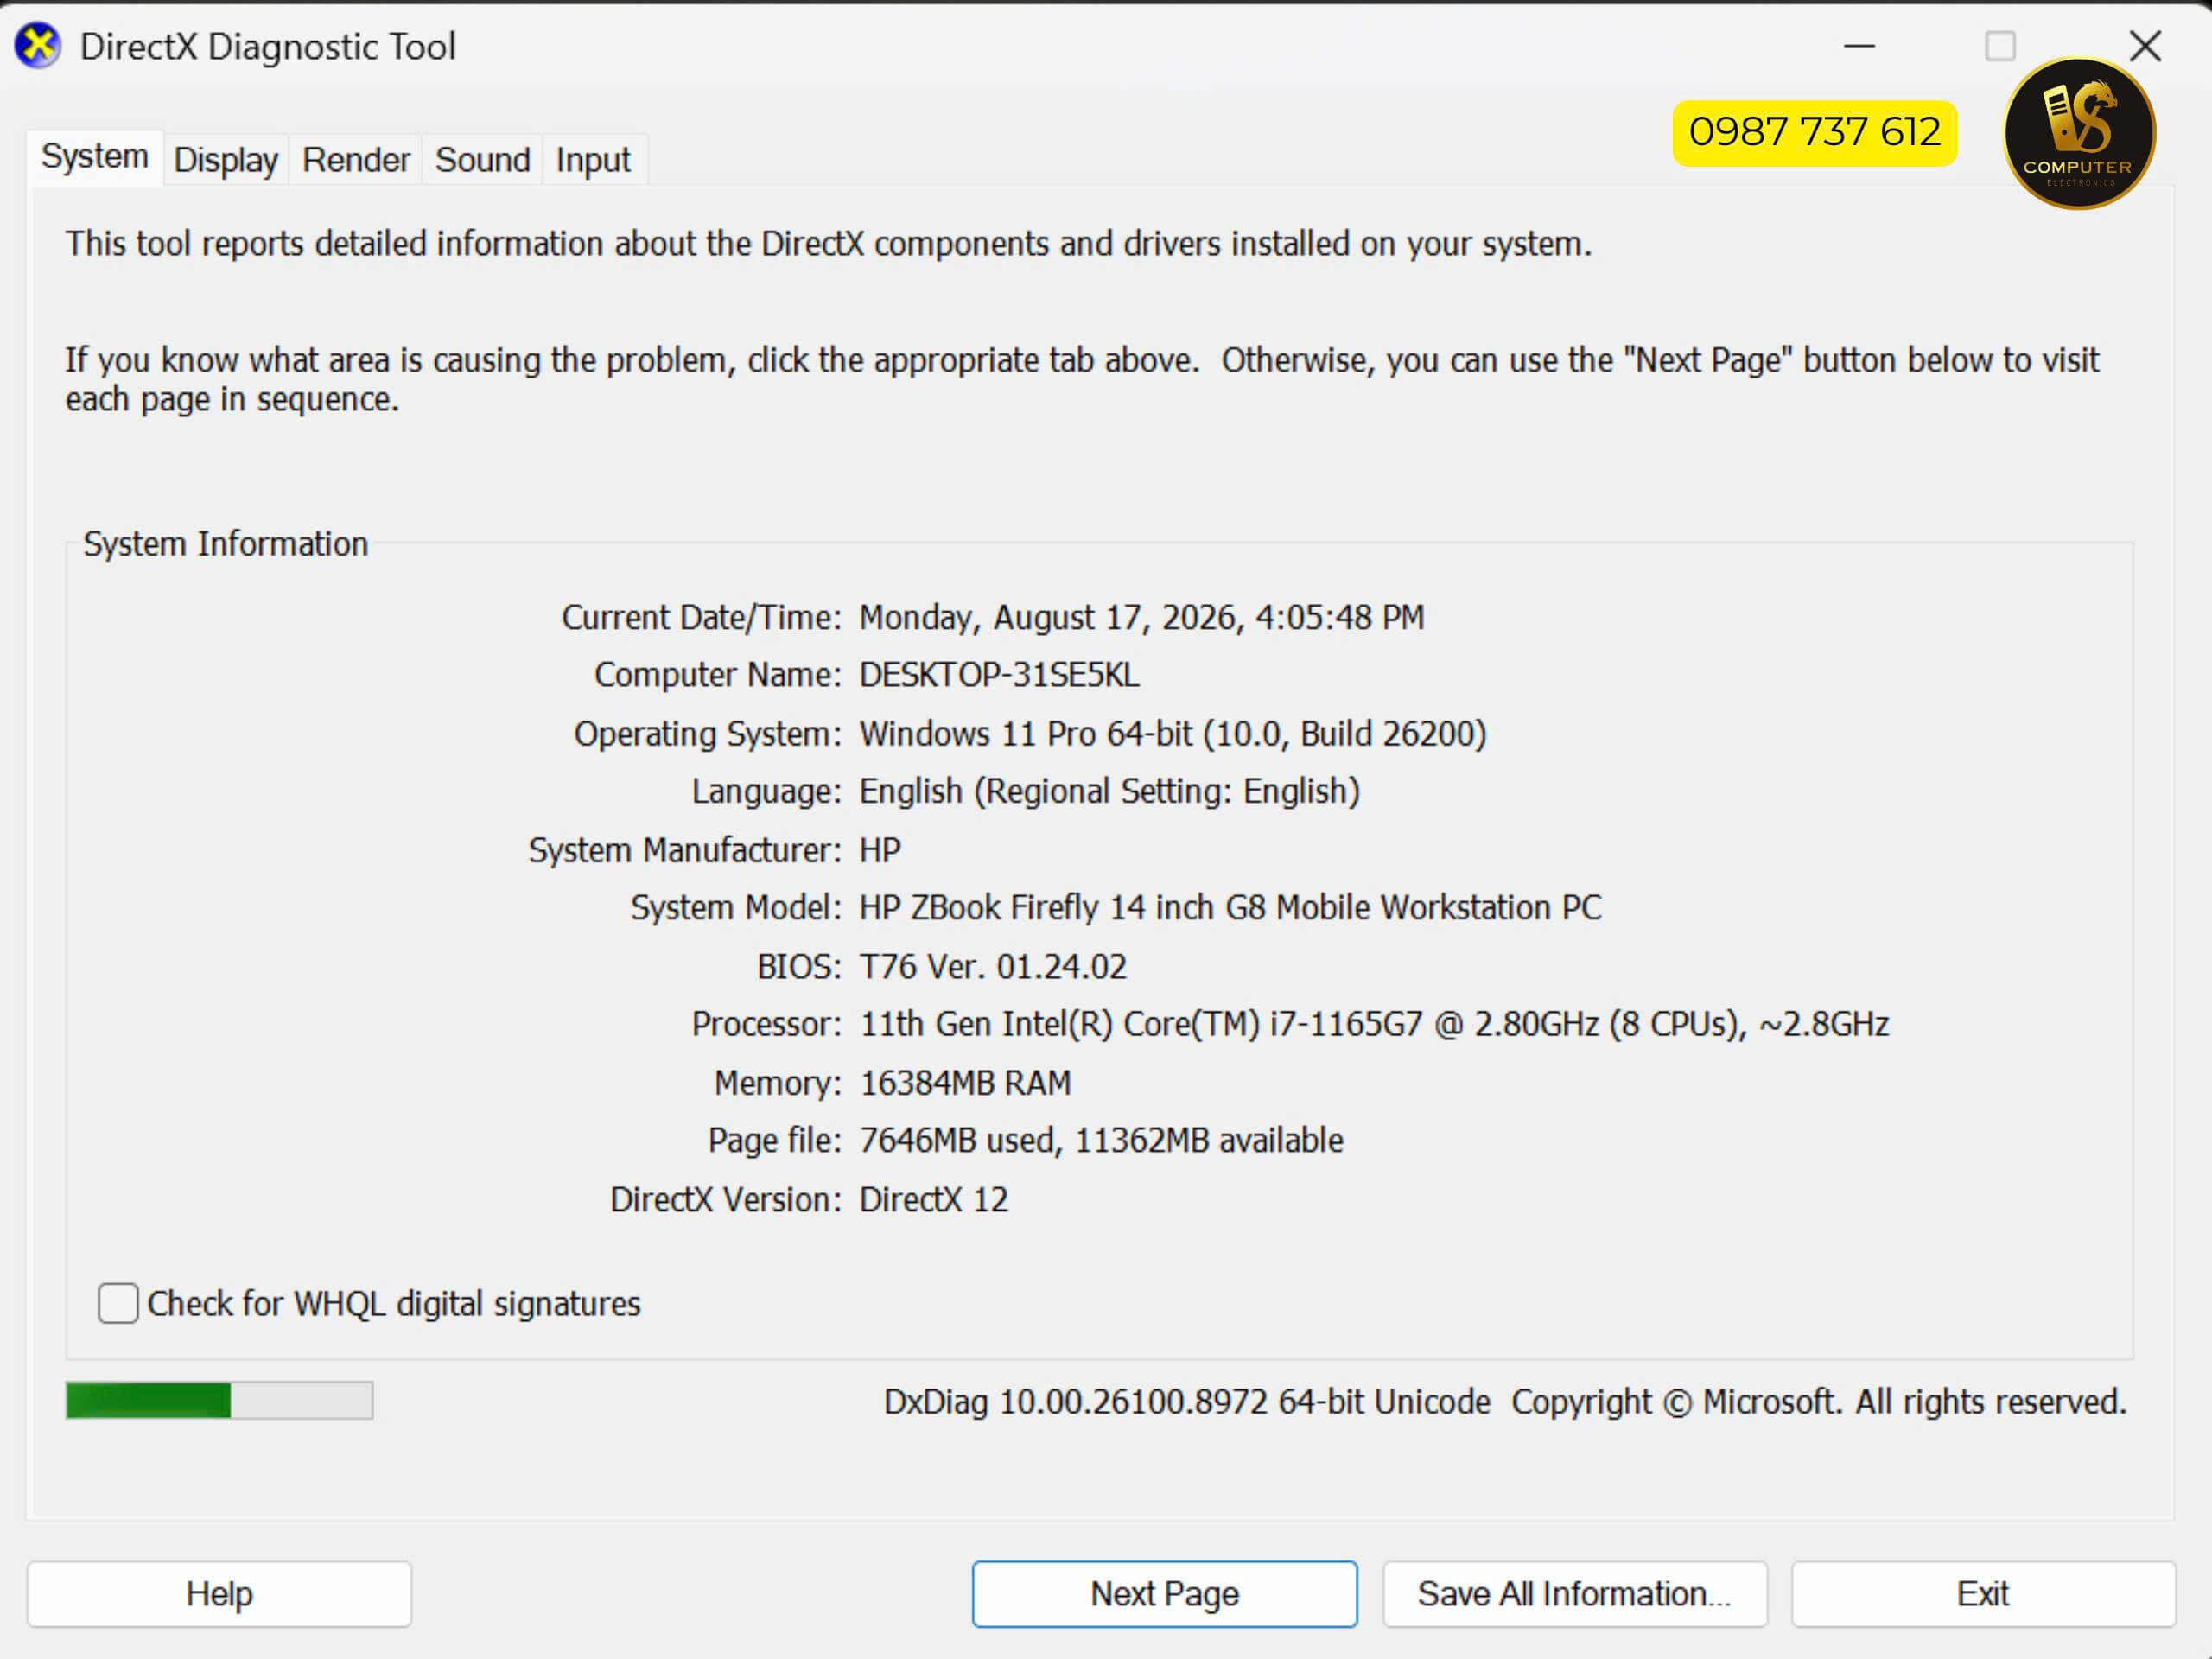
Task: Click the green loading progress bar
Action: (219, 1400)
